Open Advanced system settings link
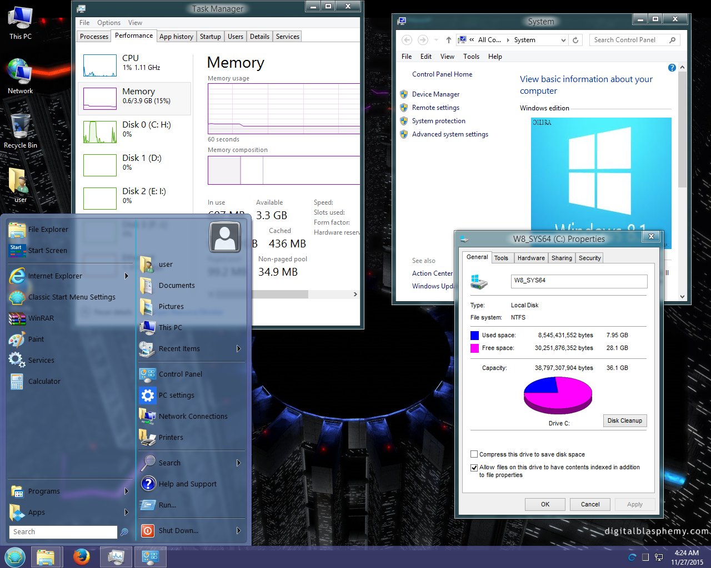The image size is (711, 568). click(x=450, y=134)
